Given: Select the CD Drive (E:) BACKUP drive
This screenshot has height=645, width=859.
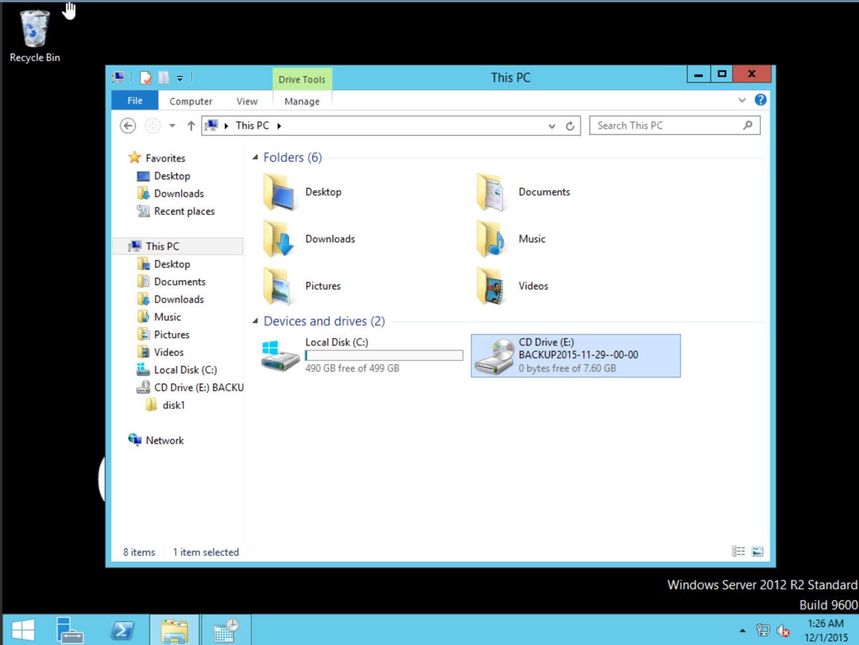Looking at the screenshot, I should tap(576, 355).
